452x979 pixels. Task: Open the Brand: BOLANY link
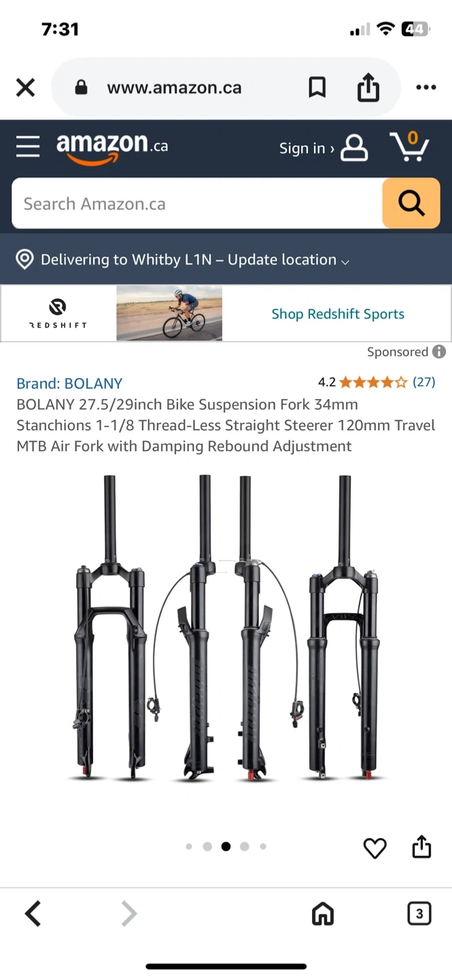(x=69, y=383)
